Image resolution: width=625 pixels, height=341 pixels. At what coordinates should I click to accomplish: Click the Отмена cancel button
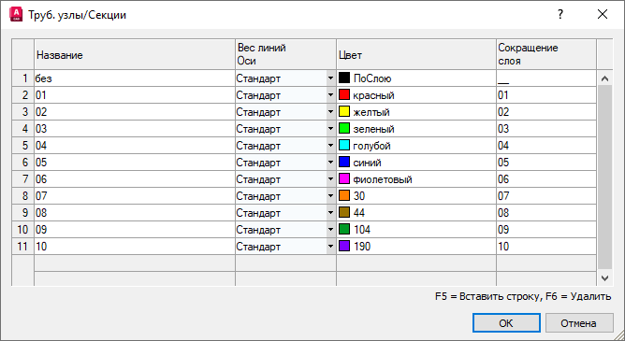(579, 323)
